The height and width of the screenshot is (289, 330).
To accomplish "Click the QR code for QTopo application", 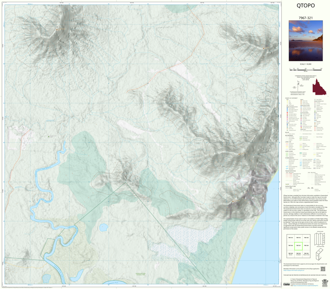I will pos(323,269).
